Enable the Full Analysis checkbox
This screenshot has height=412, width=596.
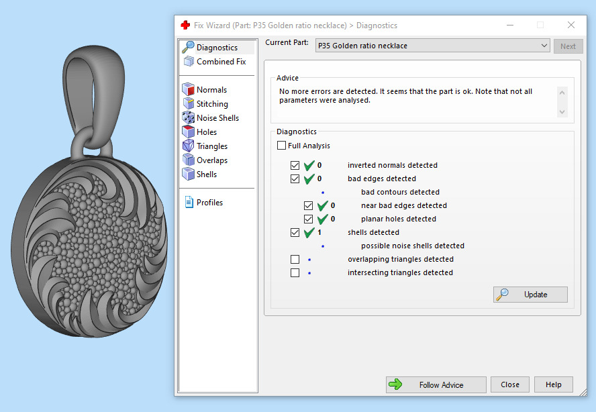coord(281,146)
